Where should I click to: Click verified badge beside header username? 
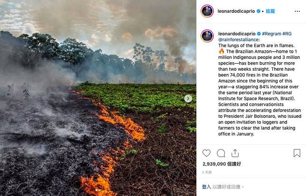(258, 11)
